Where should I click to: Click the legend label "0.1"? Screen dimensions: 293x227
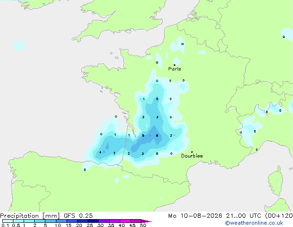click(x=5, y=225)
